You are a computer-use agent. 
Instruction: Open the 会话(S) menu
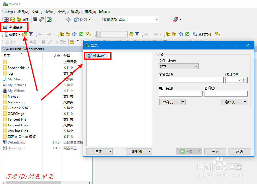click(x=63, y=12)
